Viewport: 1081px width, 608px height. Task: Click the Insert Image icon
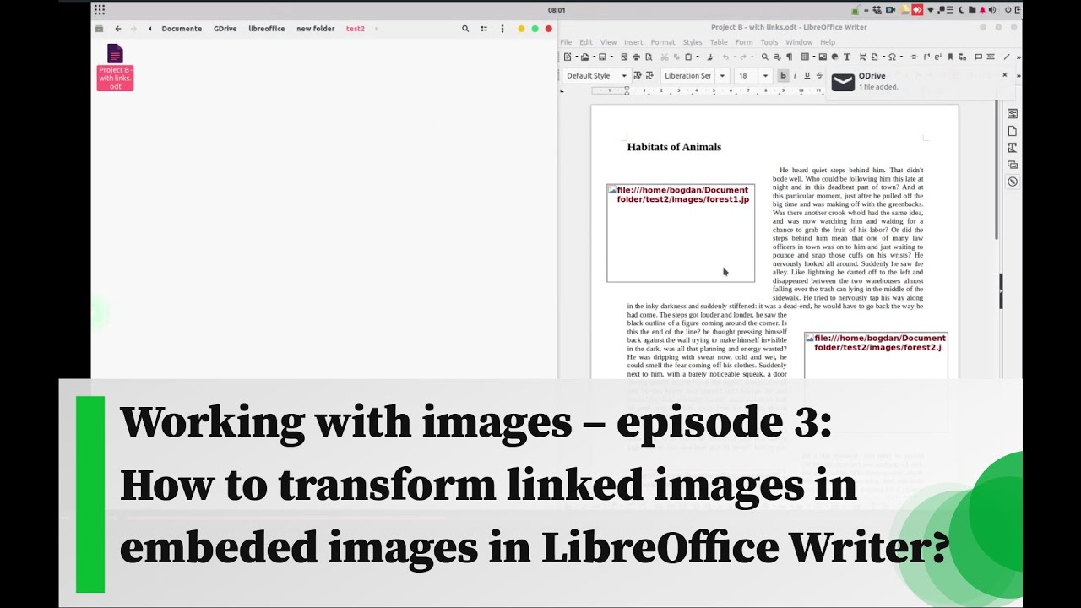(823, 57)
